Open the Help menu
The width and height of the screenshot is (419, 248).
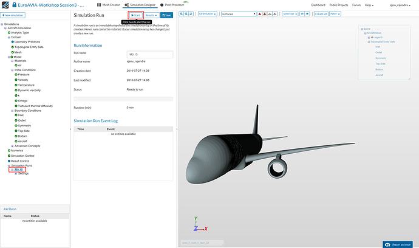pos(369,5)
